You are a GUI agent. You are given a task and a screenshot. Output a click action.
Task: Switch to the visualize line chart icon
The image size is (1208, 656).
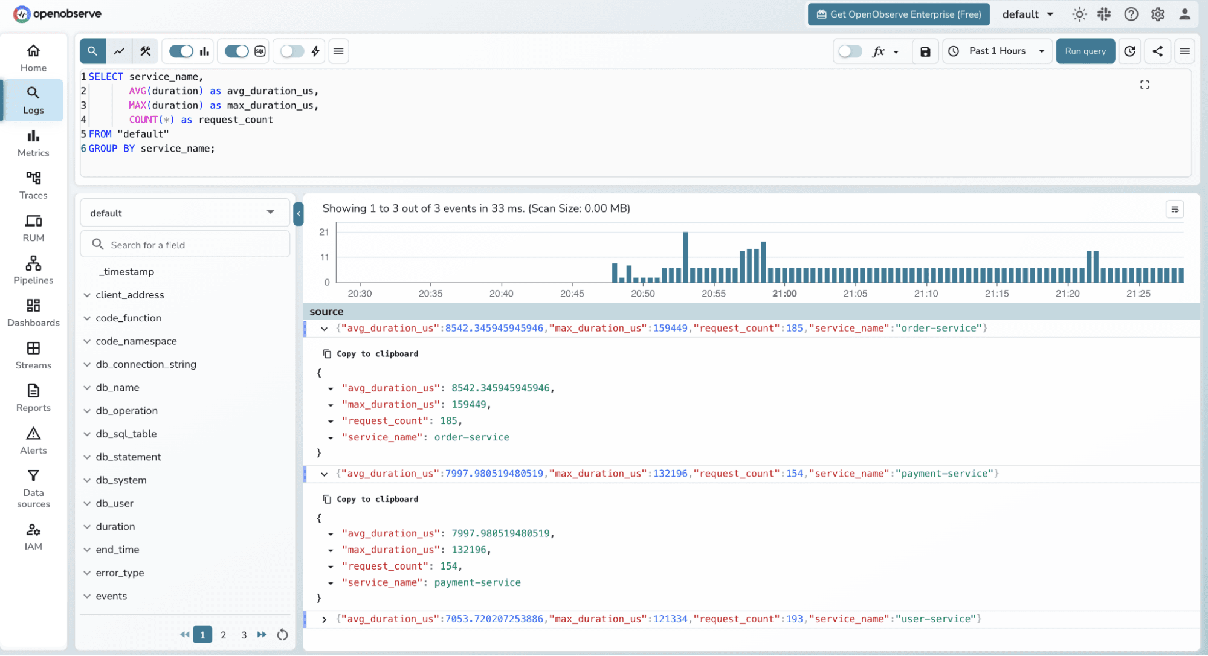point(119,51)
